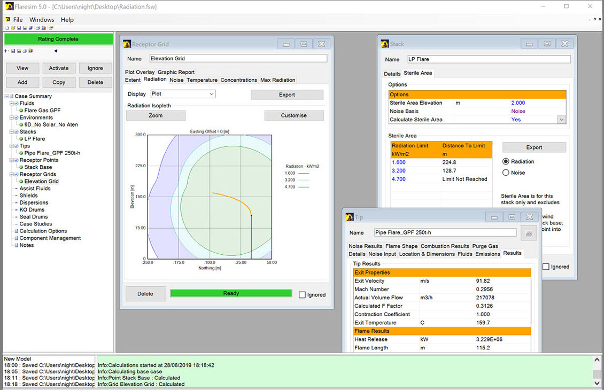Click the save disk icon in the case panel toolbar
The height and width of the screenshot is (390, 604).
(13, 51)
